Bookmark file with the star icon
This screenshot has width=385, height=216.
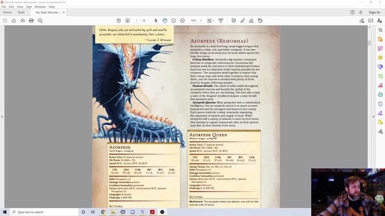[14, 21]
